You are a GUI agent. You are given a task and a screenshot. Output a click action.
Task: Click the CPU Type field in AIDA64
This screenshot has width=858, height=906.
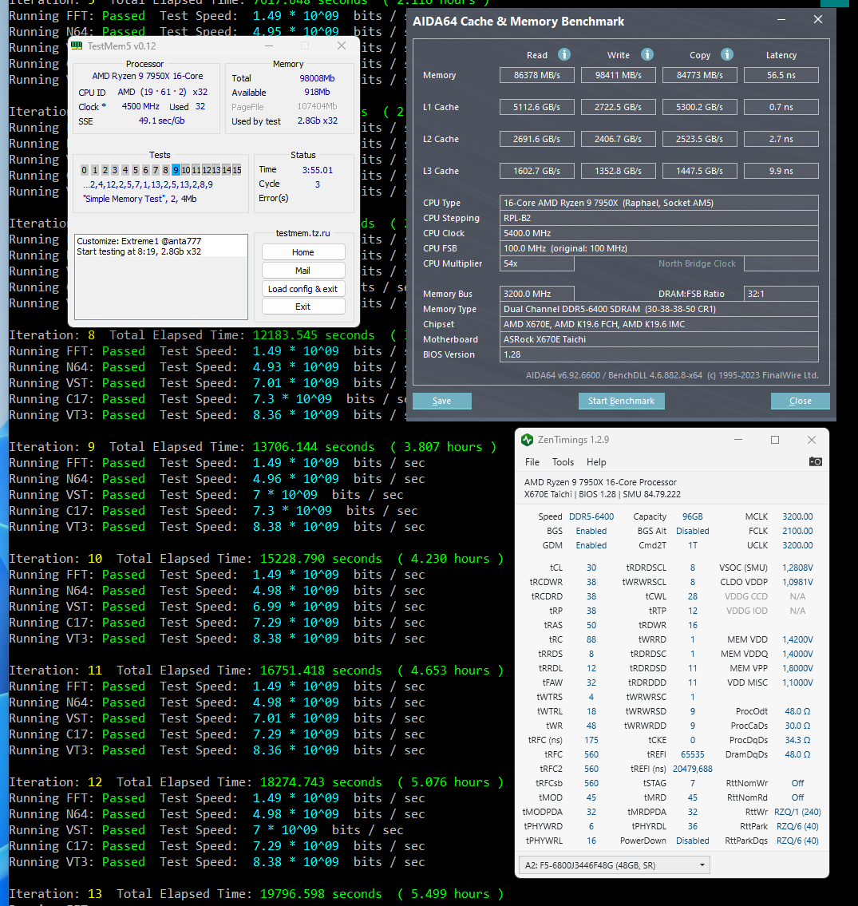click(x=658, y=203)
